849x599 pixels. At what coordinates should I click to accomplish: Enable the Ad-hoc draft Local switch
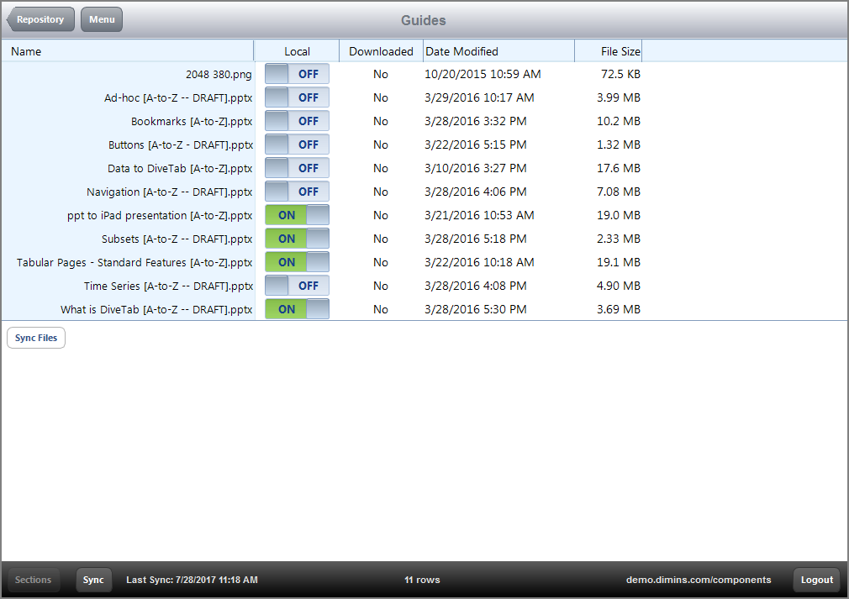[298, 97]
